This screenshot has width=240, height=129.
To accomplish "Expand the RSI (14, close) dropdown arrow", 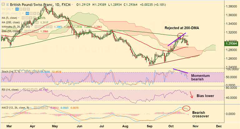I will point(20,90).
